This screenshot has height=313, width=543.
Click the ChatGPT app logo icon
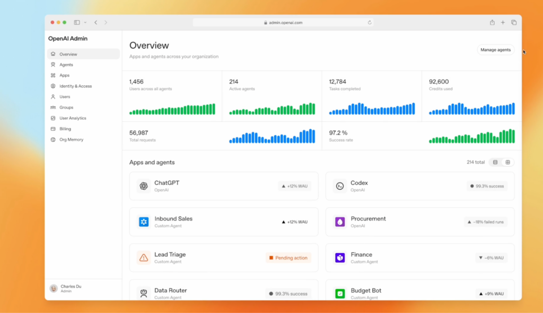143,186
